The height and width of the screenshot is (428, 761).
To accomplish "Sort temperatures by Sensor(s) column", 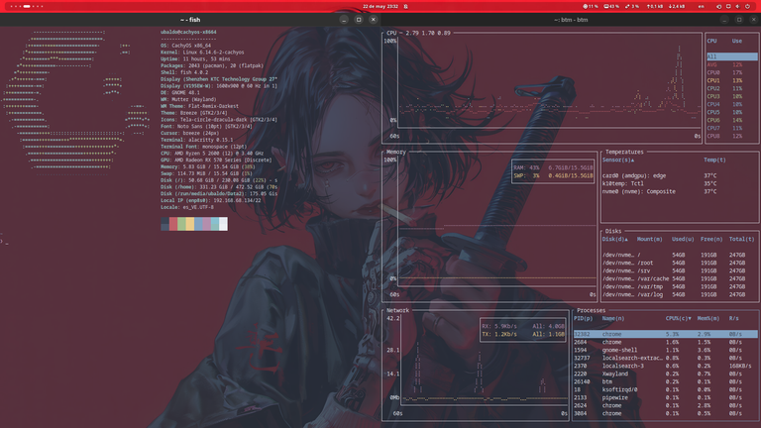I will coord(618,160).
